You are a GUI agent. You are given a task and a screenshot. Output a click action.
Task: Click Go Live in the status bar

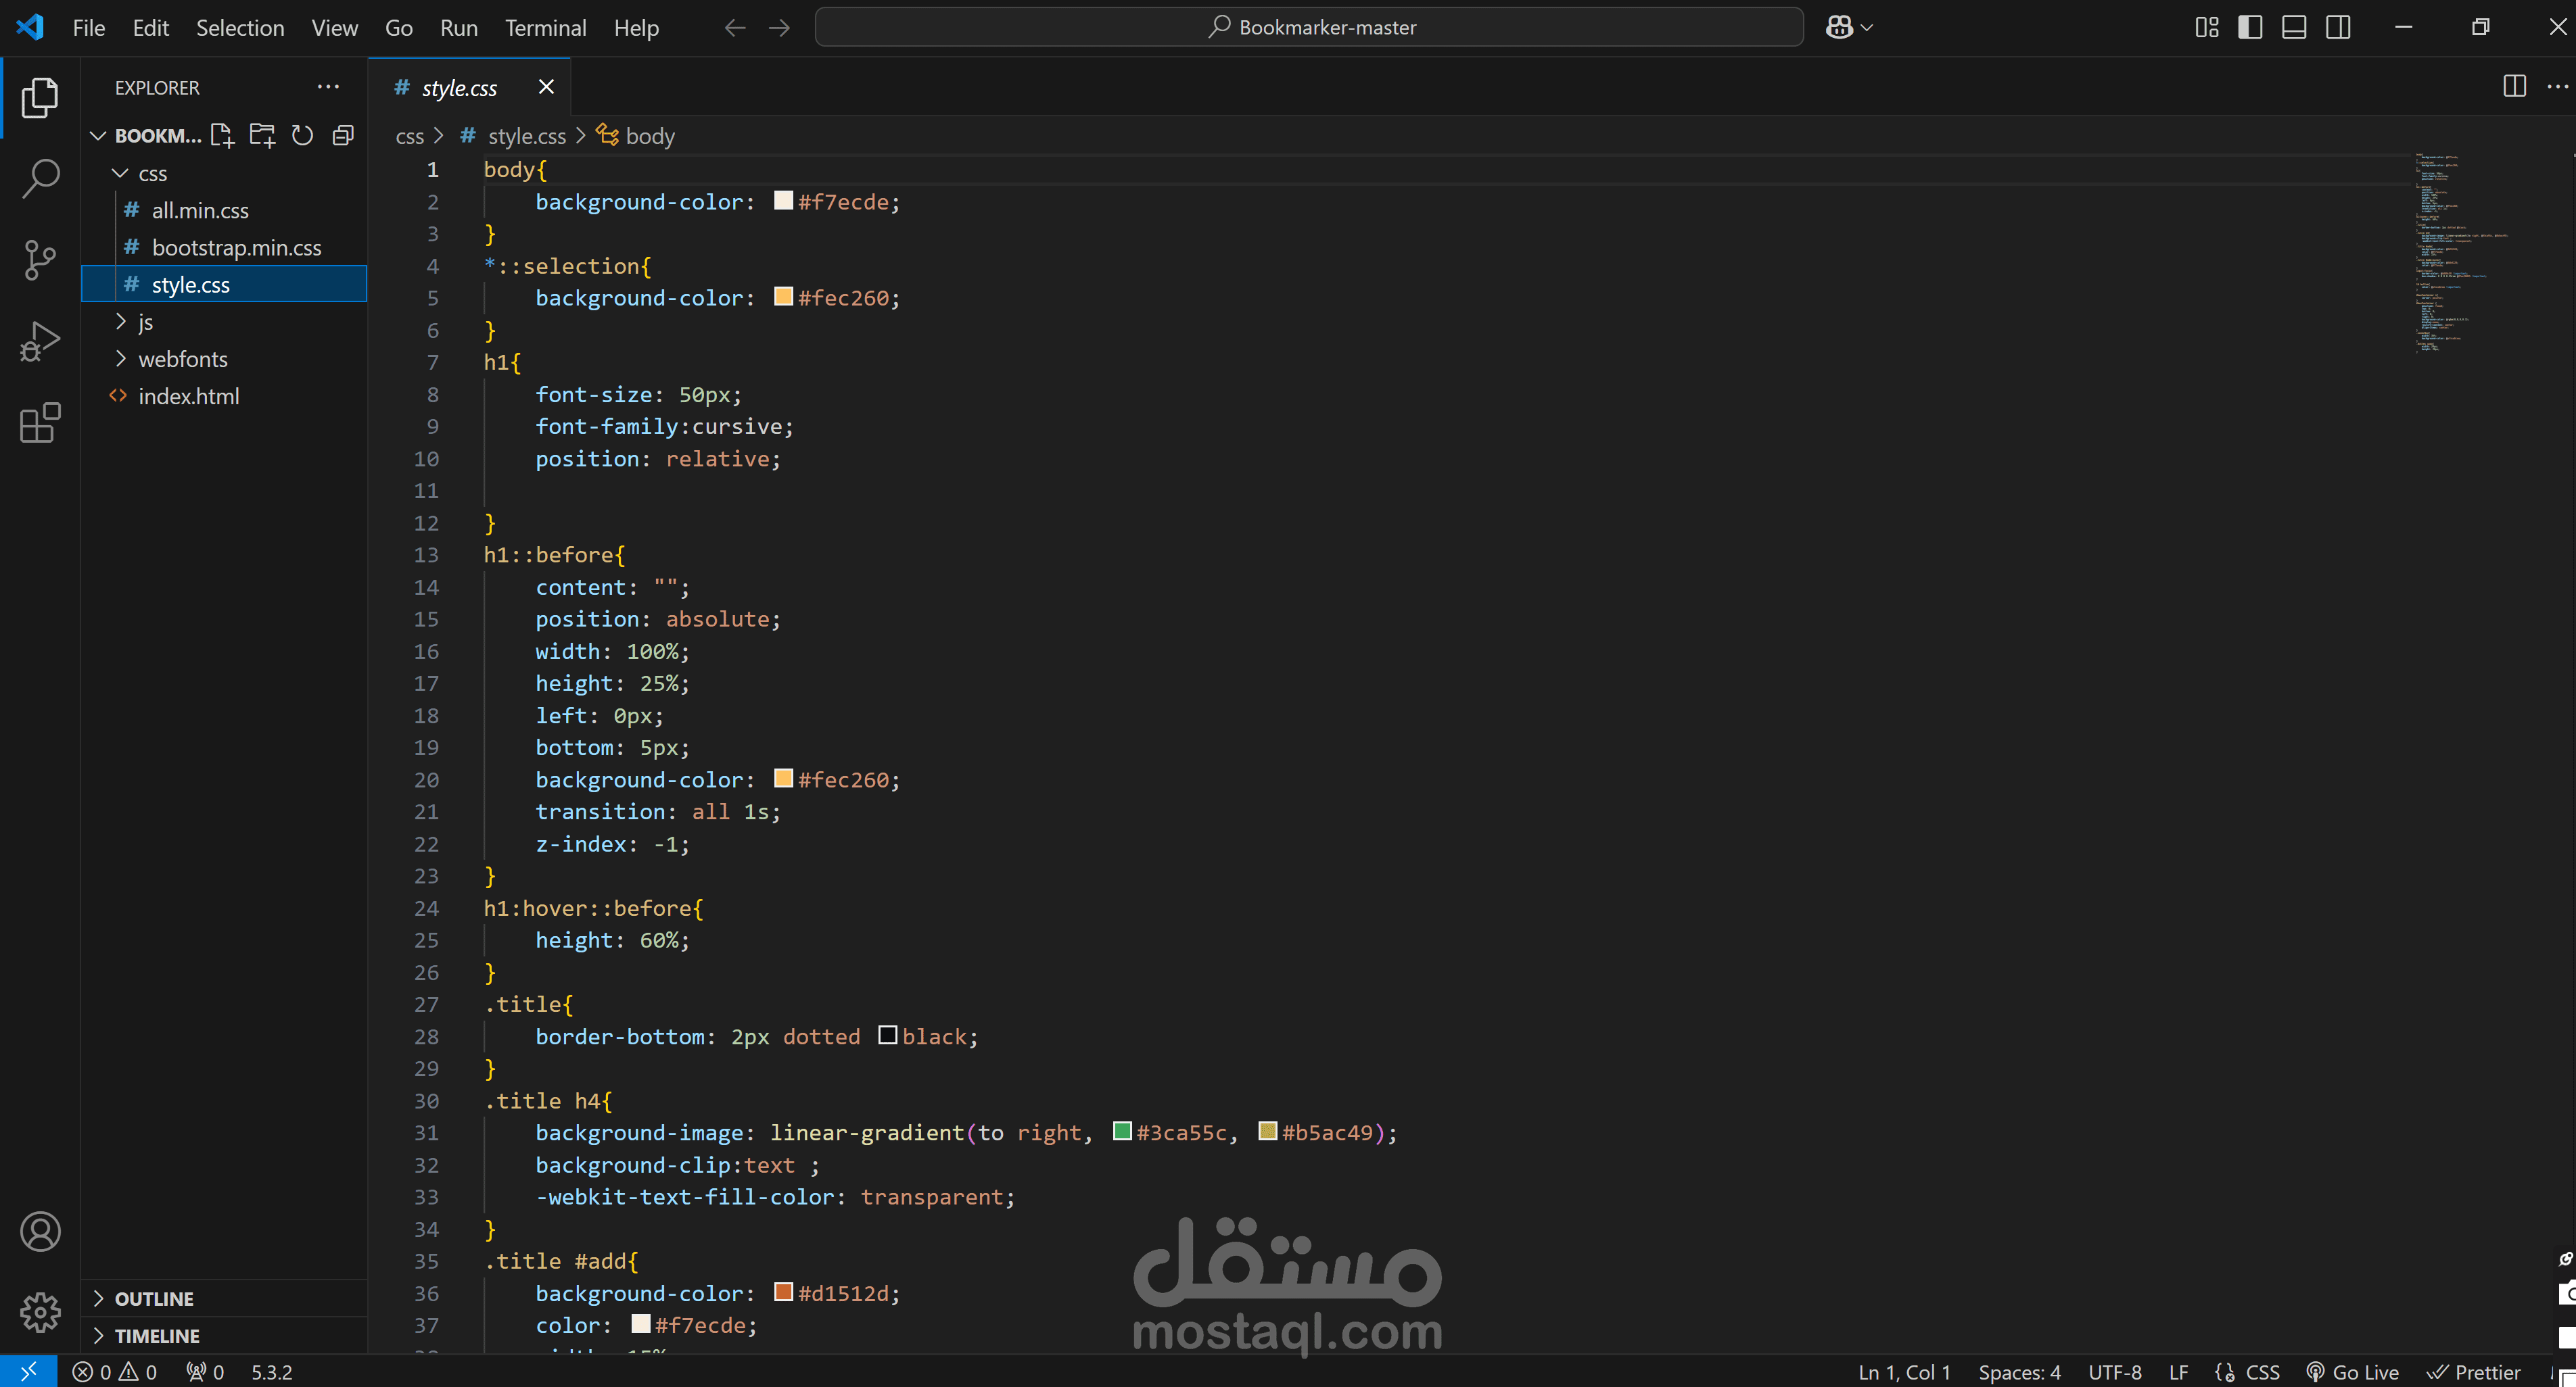tap(2353, 1372)
